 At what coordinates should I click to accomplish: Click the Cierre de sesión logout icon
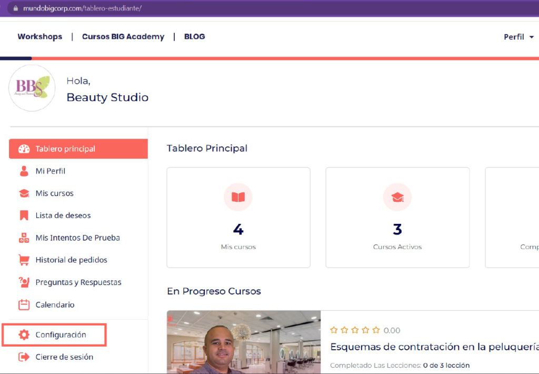coord(24,357)
